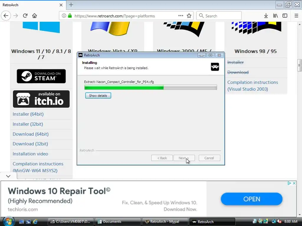Click the Windows 98 / 95 heading
Screen dimensions: 302x226
pyautogui.click(x=256, y=51)
